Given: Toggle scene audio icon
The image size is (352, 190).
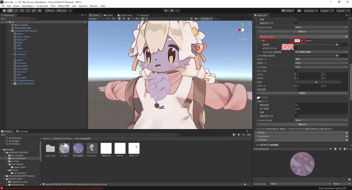Looking at the screenshot, I should [x=124, y=19].
